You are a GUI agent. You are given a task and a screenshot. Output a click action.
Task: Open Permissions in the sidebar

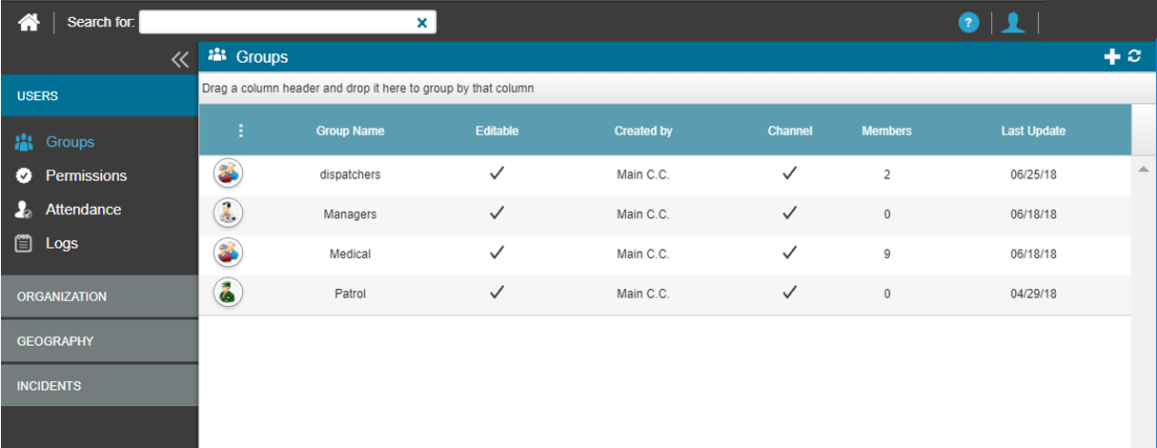click(86, 175)
